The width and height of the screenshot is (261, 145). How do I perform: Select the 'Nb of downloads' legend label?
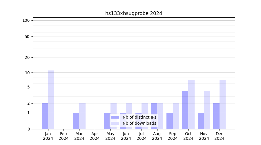[139, 123]
